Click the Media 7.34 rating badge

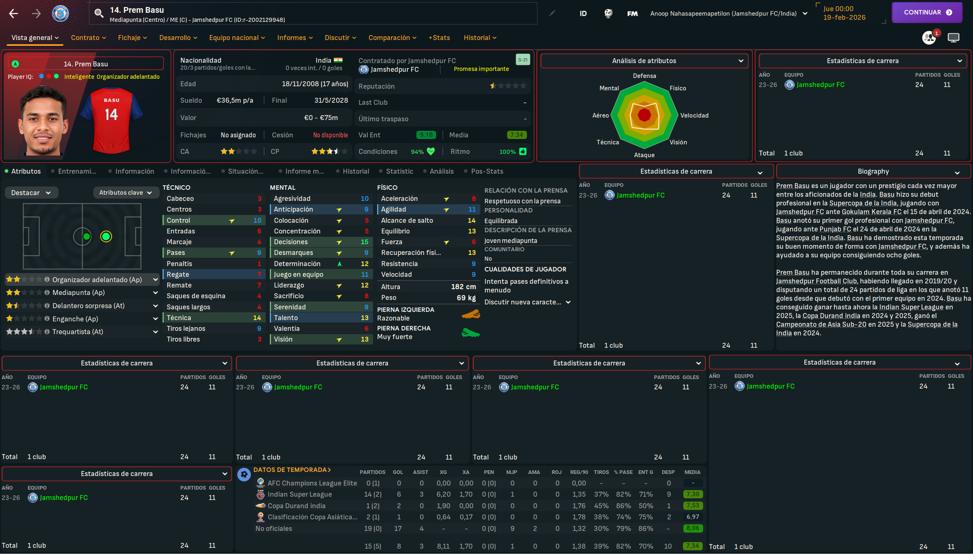pyautogui.click(x=516, y=135)
